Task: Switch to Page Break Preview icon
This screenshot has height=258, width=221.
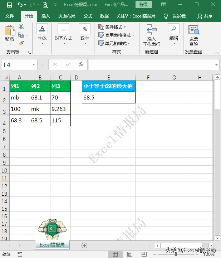Action: click(x=144, y=254)
